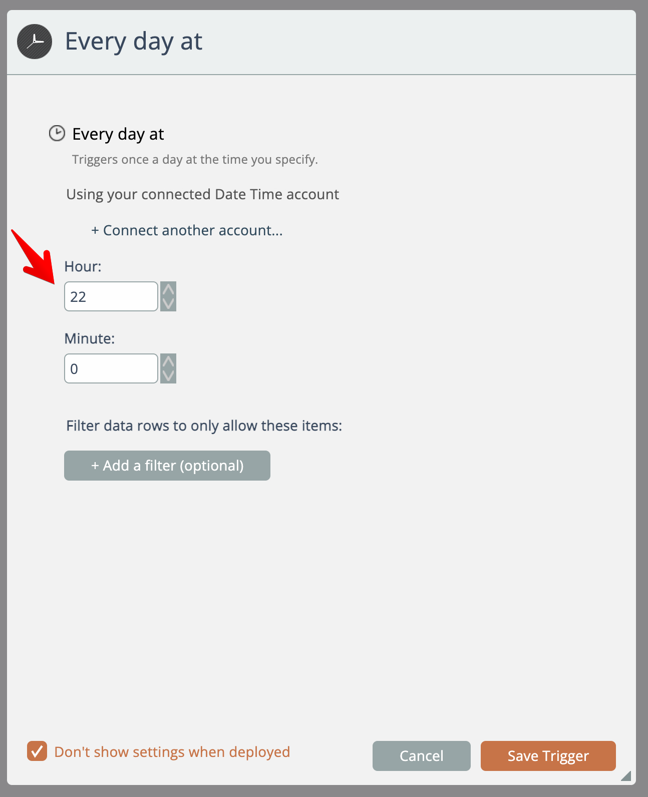This screenshot has height=797, width=648.
Task: Increase the Hour value with up arrow
Action: point(168,289)
